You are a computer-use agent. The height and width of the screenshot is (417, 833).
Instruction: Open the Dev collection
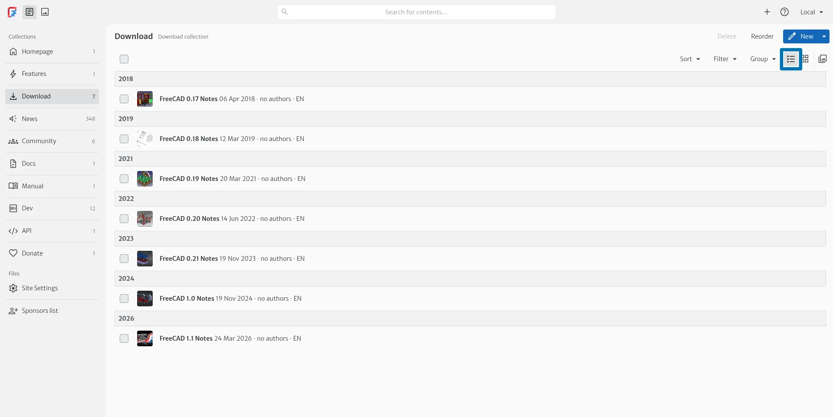point(52,208)
